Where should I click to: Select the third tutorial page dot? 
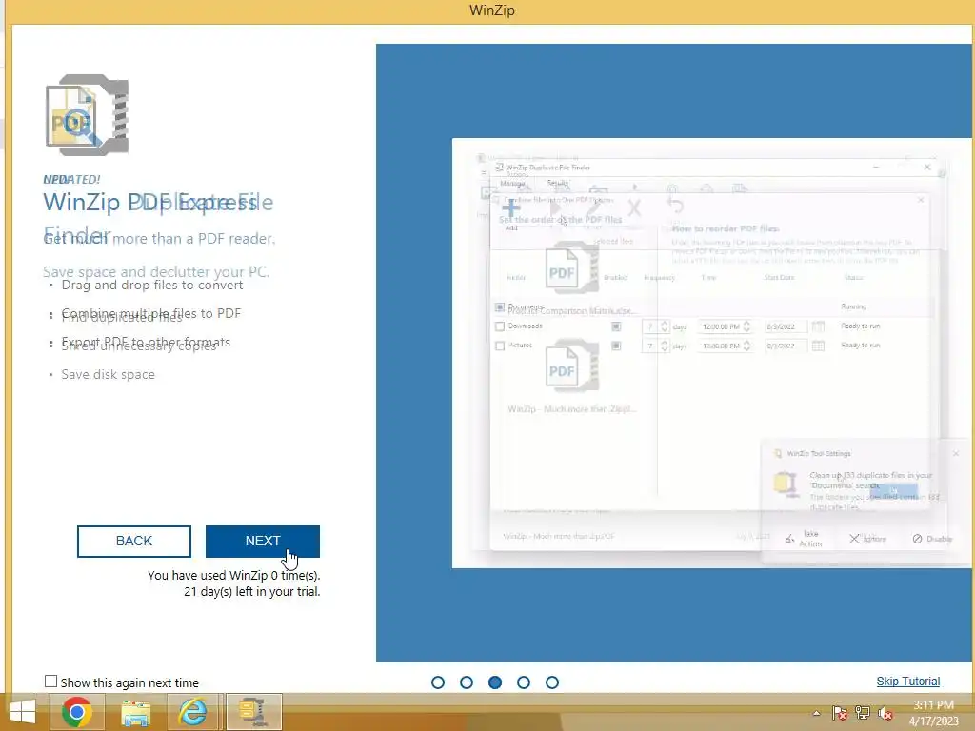tap(495, 682)
